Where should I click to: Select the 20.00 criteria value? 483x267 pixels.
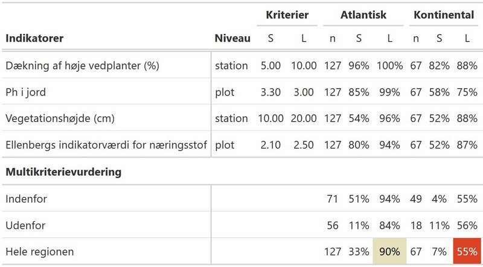(304, 118)
